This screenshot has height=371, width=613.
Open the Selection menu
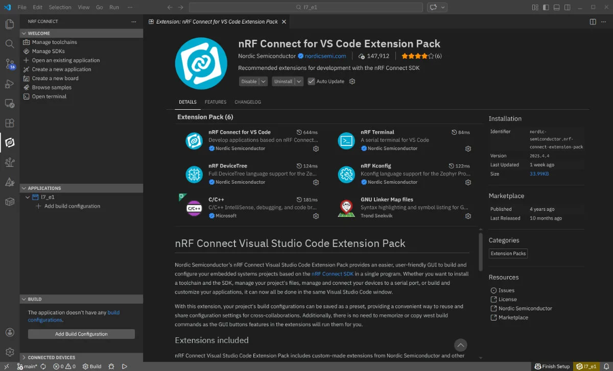point(60,7)
